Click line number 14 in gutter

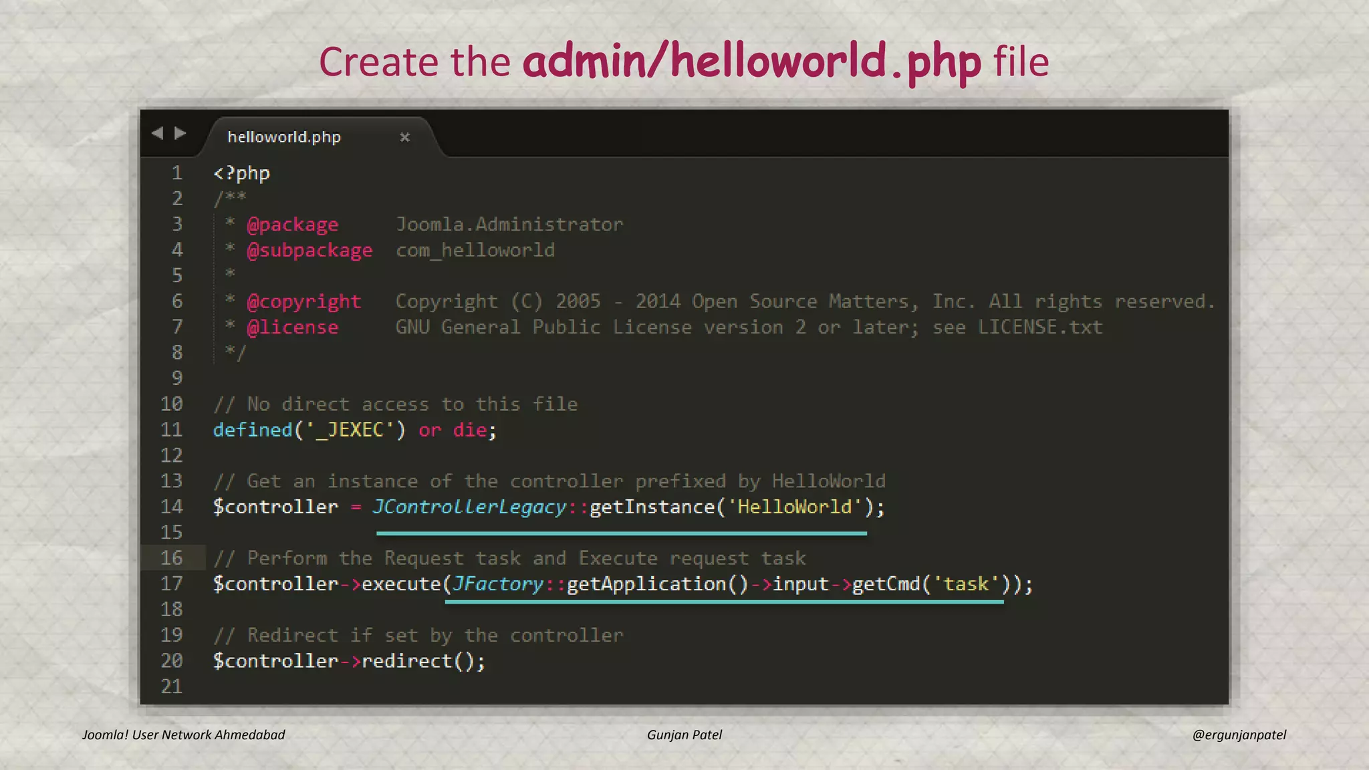(x=172, y=507)
